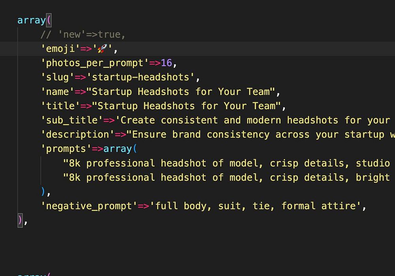Click the 'slug' key

57,77
